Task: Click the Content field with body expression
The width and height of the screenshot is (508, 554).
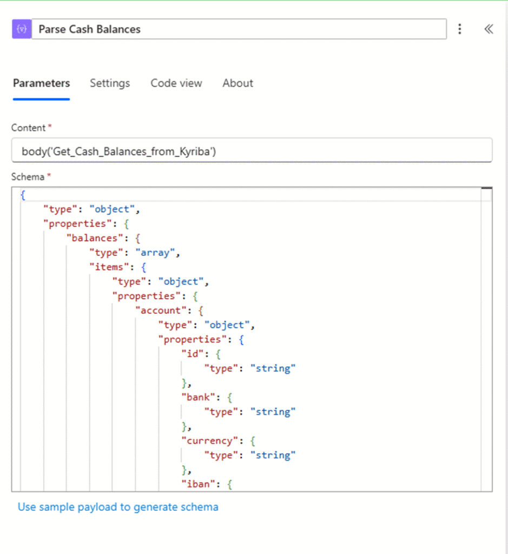Action: point(252,151)
